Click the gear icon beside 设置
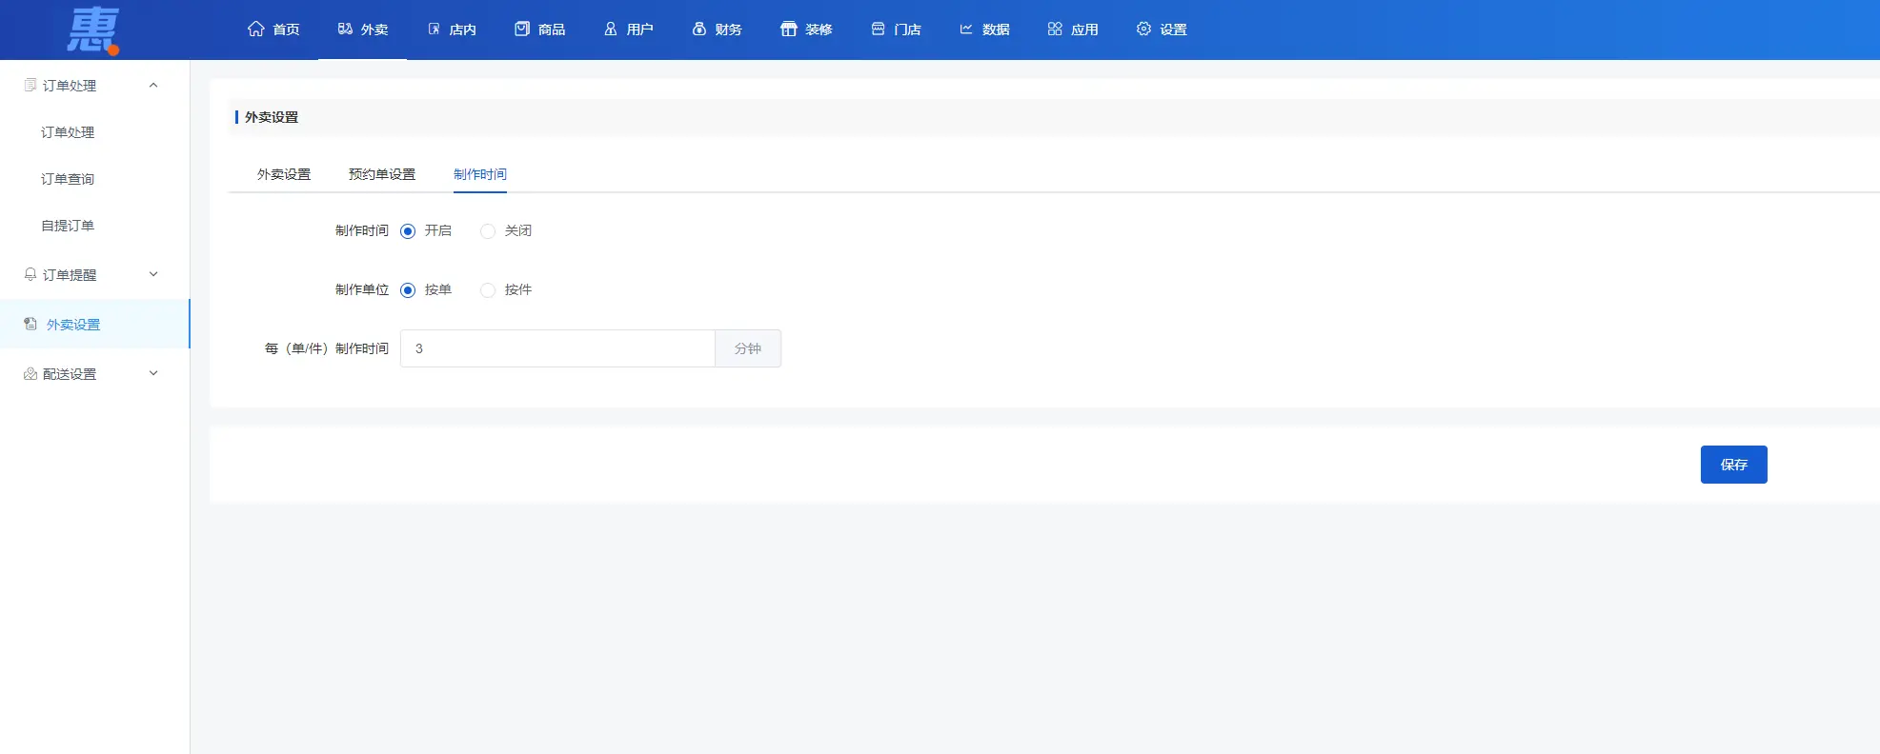This screenshot has width=1880, height=754. (1143, 29)
